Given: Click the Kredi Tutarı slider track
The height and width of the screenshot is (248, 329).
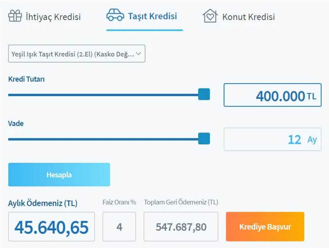Looking at the screenshot, I should (x=103, y=95).
